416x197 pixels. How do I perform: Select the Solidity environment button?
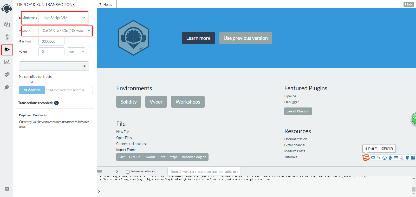[x=129, y=102]
